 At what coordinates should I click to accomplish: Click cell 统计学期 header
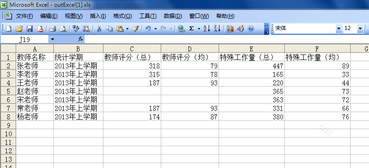(x=78, y=57)
